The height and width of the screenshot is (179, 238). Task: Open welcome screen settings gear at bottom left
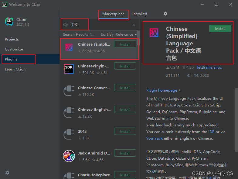tap(7, 173)
